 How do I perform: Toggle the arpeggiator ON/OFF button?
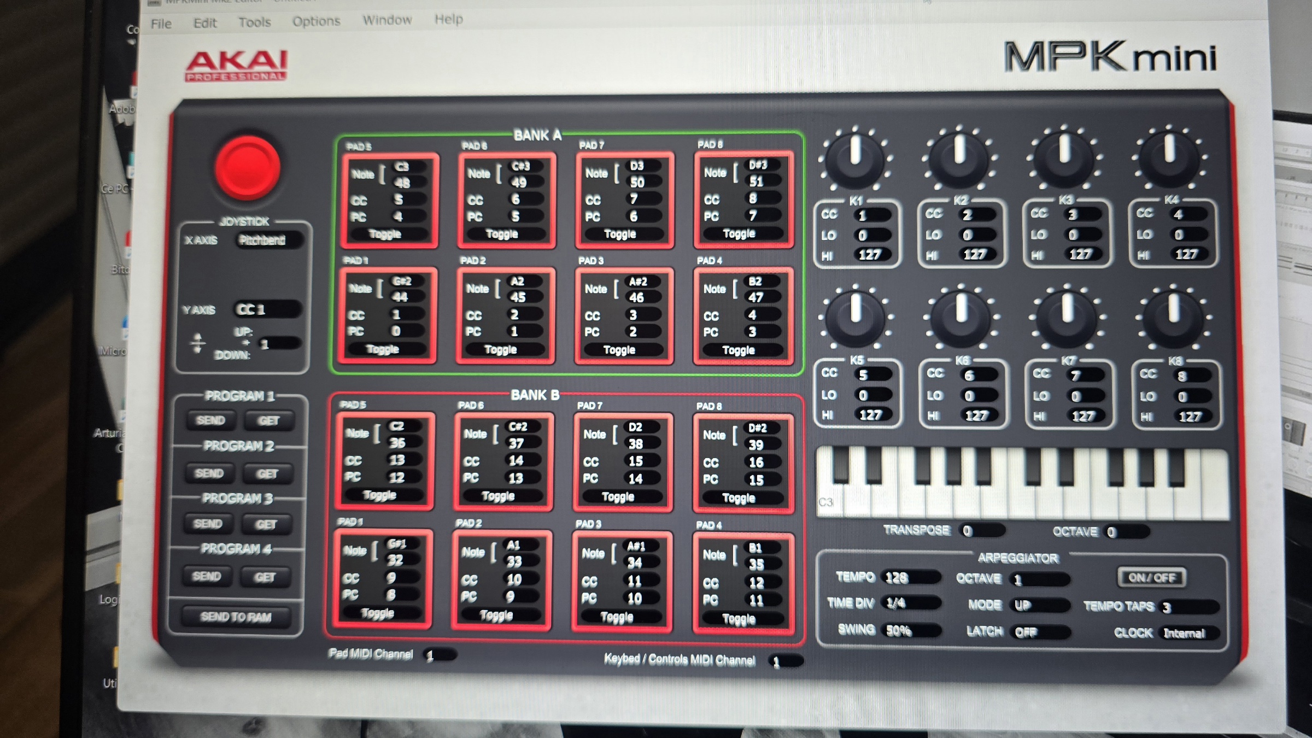(1151, 577)
